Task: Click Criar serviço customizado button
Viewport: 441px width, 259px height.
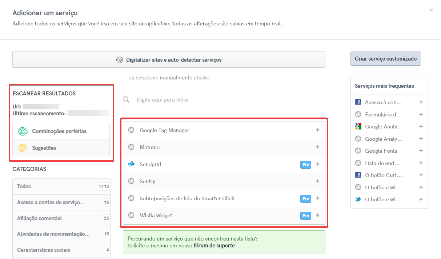Action: pyautogui.click(x=385, y=59)
